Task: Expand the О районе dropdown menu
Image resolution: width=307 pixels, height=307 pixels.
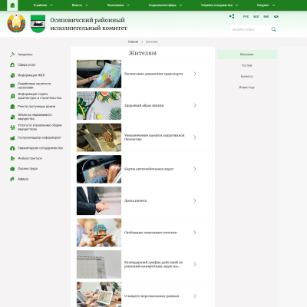Action: [43, 5]
